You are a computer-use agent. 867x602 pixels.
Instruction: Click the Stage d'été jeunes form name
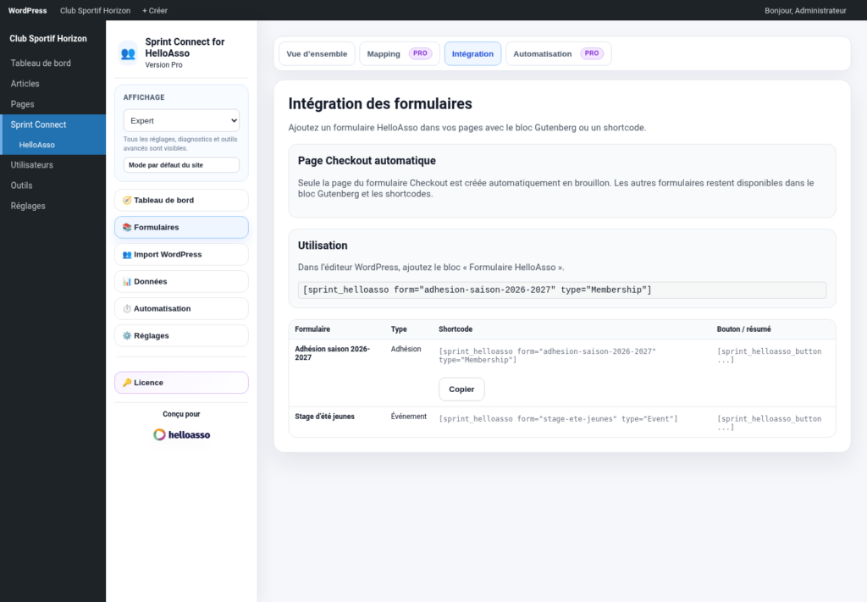[x=324, y=417]
